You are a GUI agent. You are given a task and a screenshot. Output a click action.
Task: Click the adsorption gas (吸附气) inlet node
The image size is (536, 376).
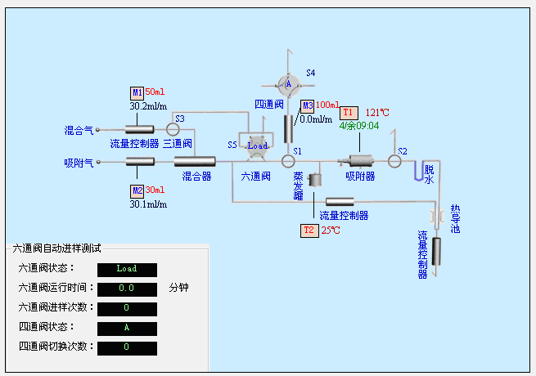tap(98, 162)
